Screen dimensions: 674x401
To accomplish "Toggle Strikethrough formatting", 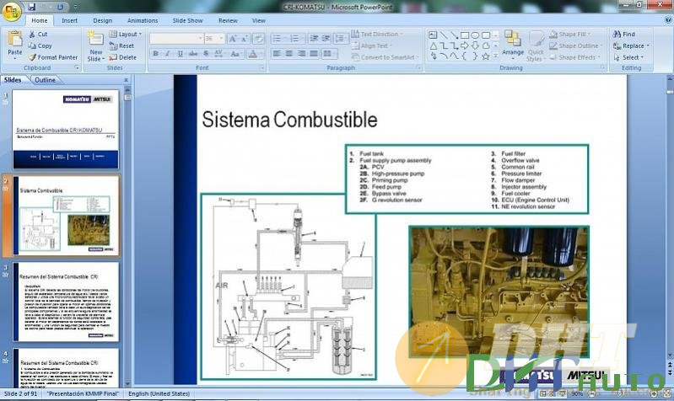I will point(193,54).
